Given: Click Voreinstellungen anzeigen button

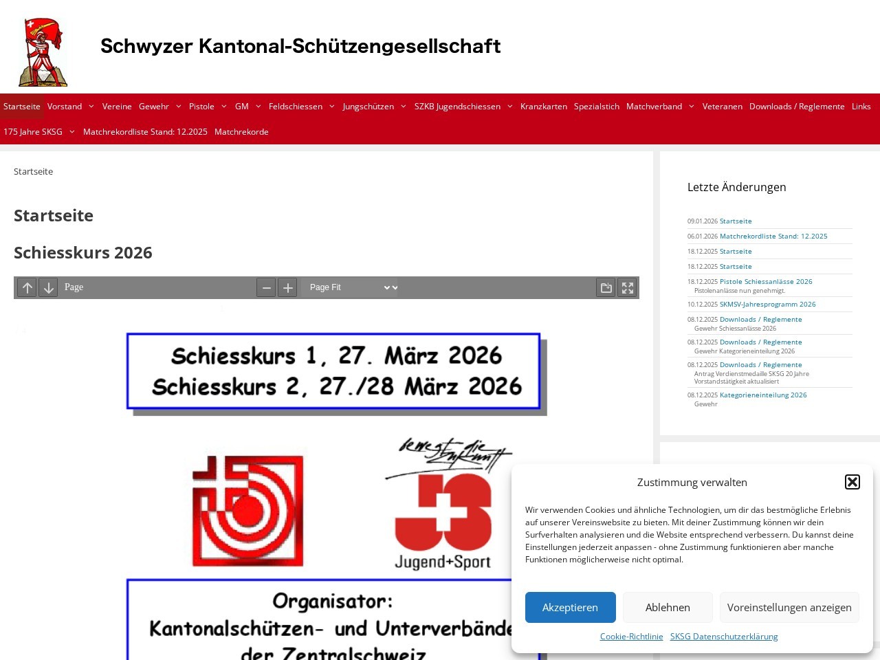Looking at the screenshot, I should pyautogui.click(x=789, y=607).
